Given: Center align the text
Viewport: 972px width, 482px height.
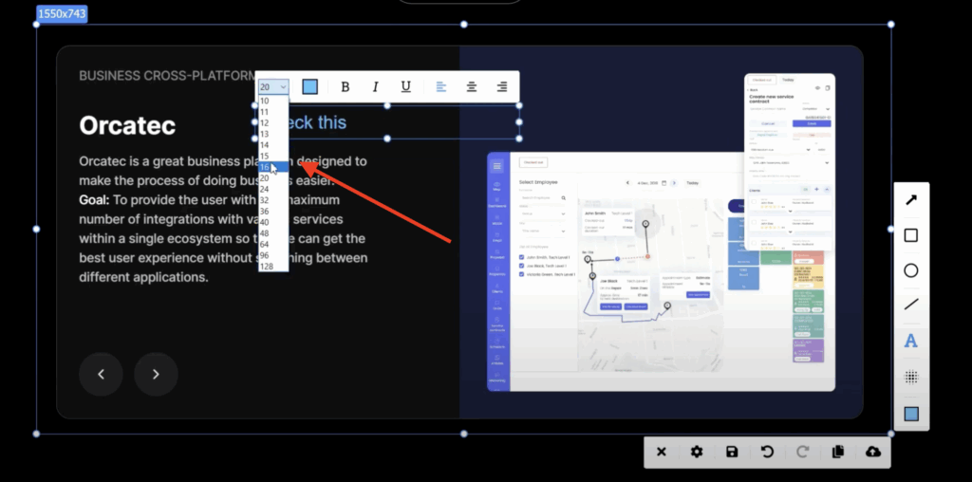Looking at the screenshot, I should point(472,86).
